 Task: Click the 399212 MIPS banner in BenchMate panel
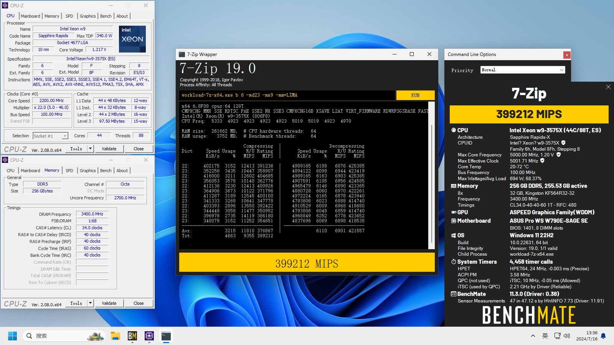(x=529, y=114)
